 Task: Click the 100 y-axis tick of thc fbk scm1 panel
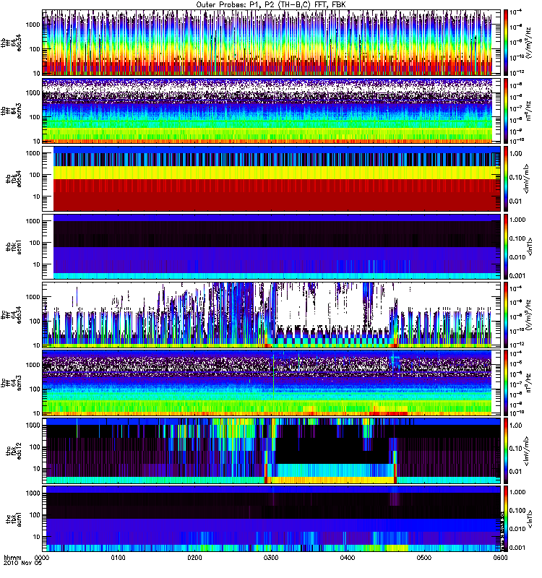pos(35,515)
